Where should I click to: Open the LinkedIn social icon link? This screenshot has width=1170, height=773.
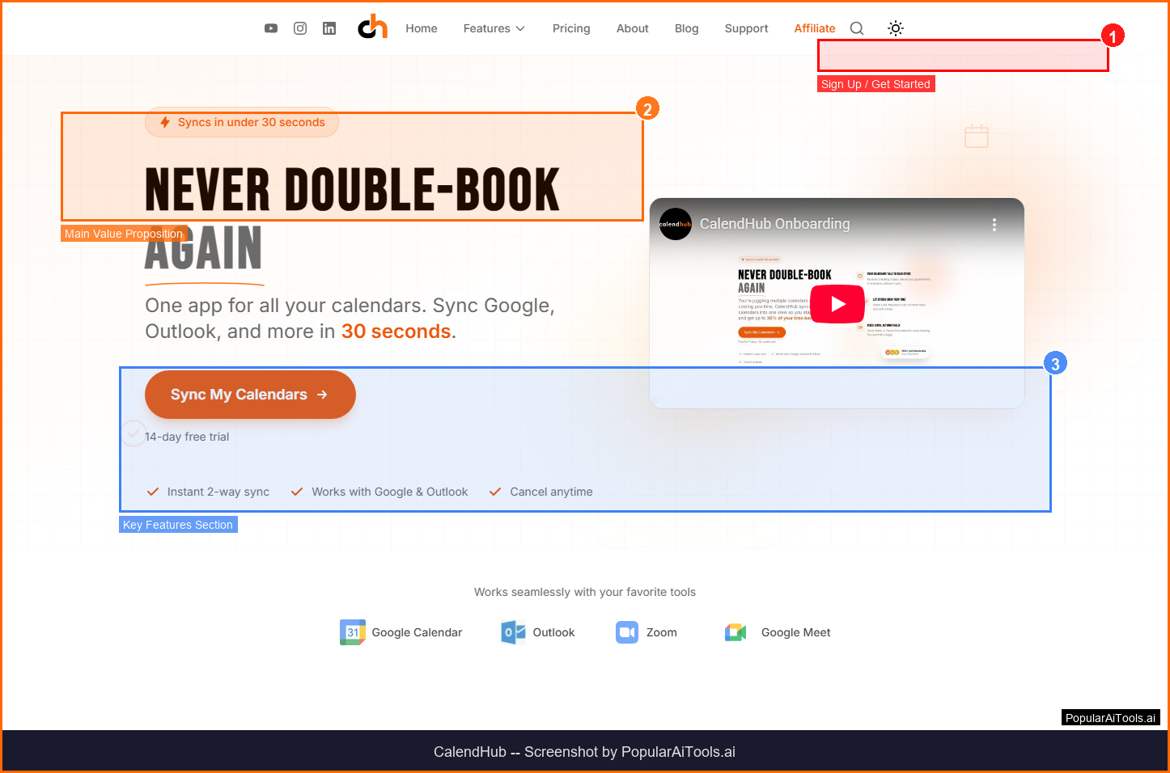329,28
